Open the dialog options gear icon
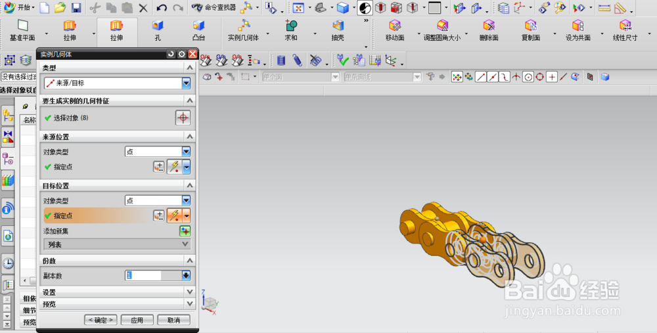The image size is (657, 333). pyautogui.click(x=181, y=54)
